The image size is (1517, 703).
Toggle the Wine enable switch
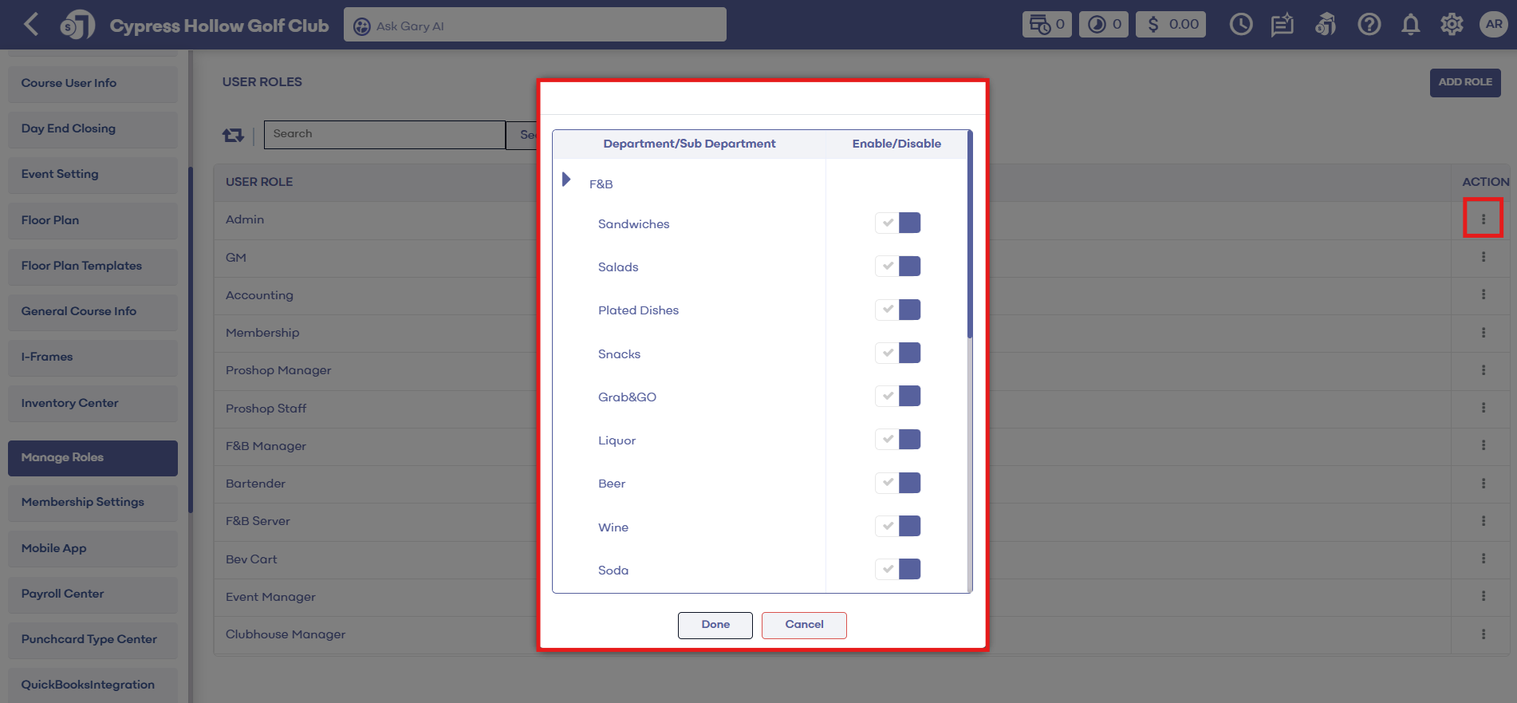898,527
